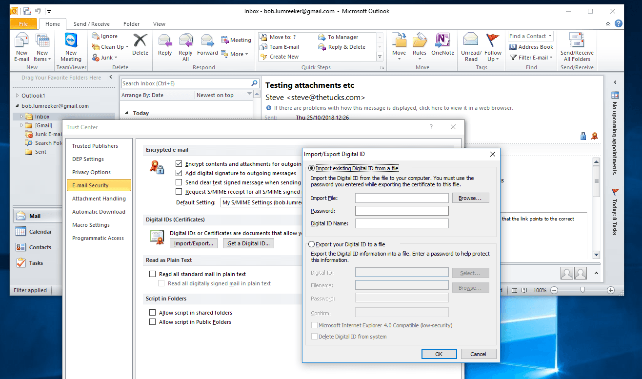This screenshot has width=642, height=379.
Task: Click the Import File text field
Action: 402,198
